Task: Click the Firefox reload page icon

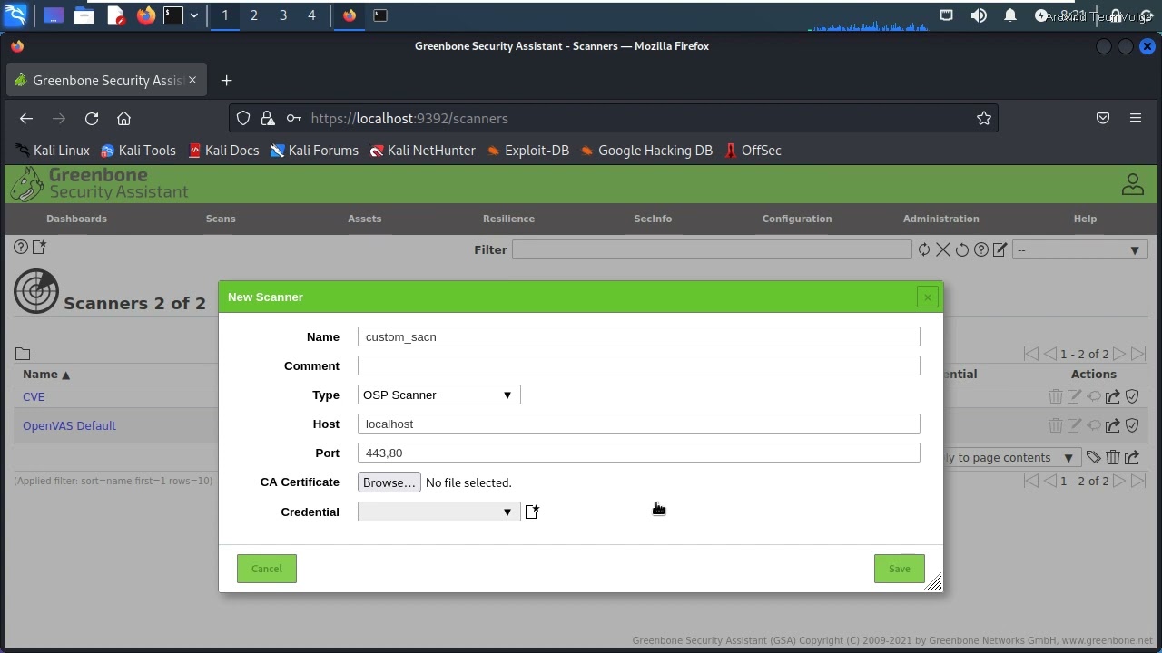Action: tap(92, 119)
